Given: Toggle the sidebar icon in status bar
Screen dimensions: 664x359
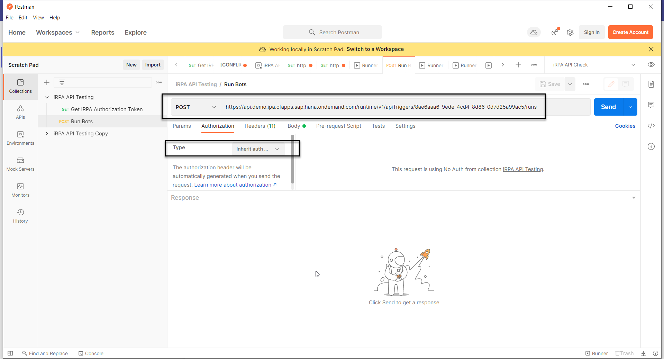Looking at the screenshot, I should (10, 353).
